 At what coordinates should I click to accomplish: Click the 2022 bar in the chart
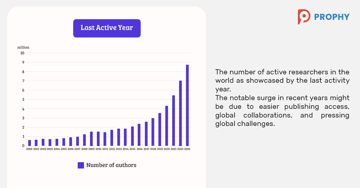[x=180, y=113]
